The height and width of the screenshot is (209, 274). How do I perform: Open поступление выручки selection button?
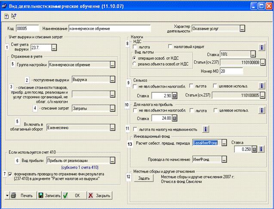112,79
